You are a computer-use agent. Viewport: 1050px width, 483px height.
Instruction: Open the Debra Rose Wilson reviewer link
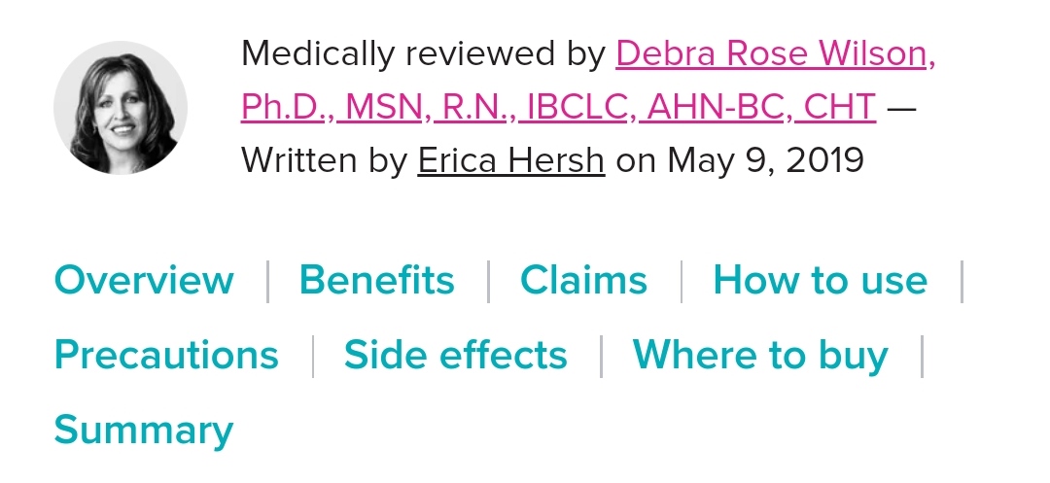(775, 52)
